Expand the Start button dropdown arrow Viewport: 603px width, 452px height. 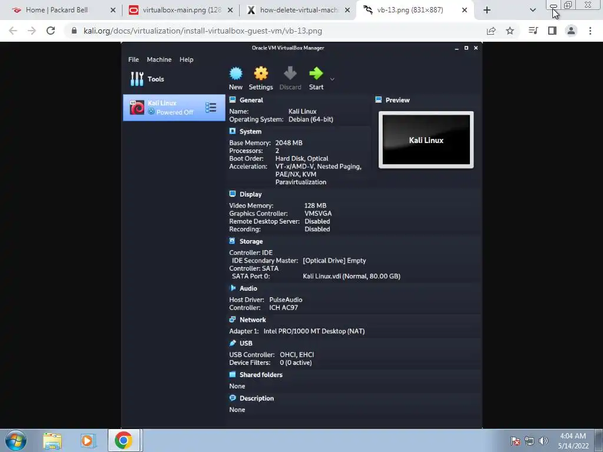(332, 79)
